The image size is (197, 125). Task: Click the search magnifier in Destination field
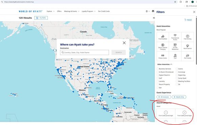tap(62, 52)
